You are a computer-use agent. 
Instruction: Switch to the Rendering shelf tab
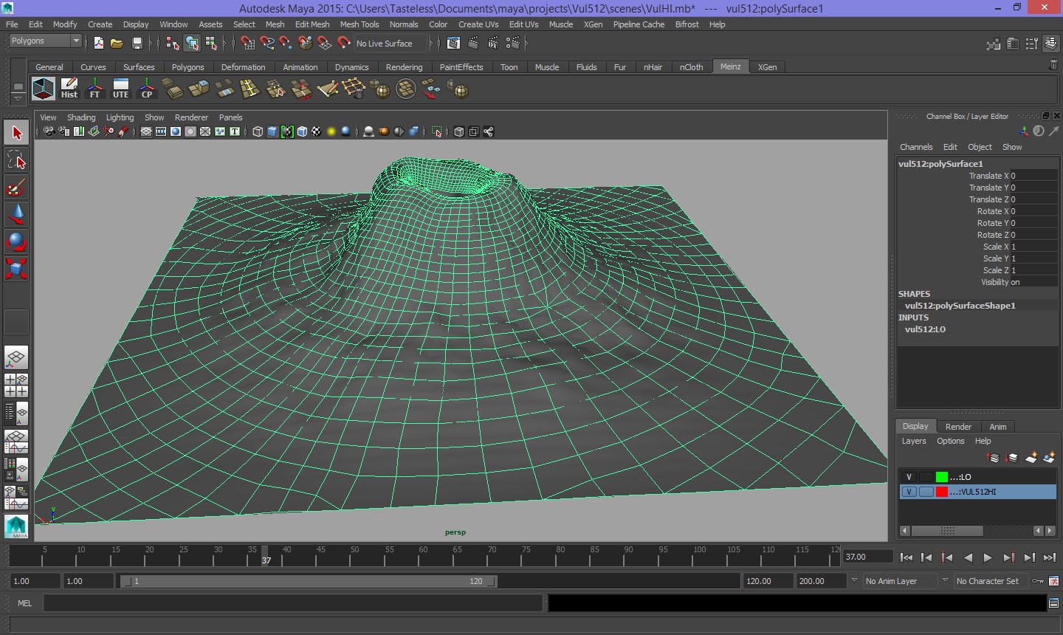tap(404, 67)
